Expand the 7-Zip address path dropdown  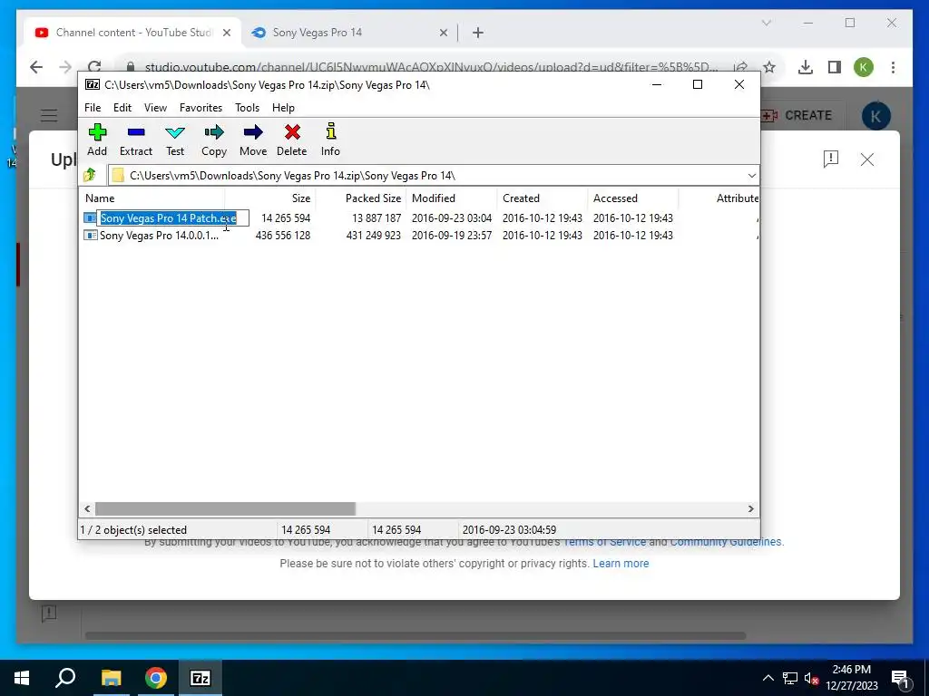coord(751,176)
